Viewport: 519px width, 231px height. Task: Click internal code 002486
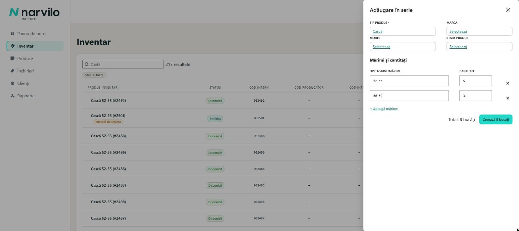[x=259, y=169]
